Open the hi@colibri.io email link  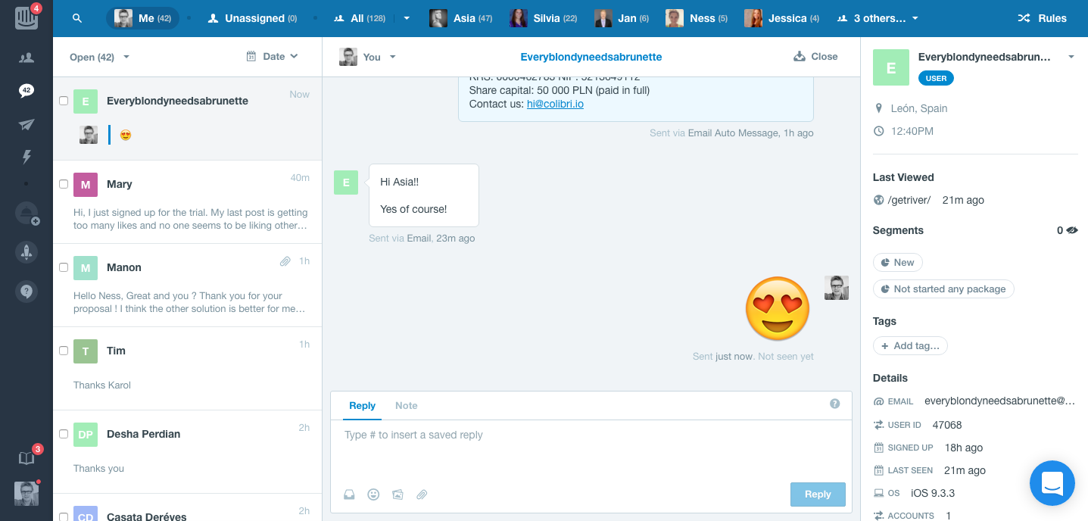pyautogui.click(x=555, y=104)
